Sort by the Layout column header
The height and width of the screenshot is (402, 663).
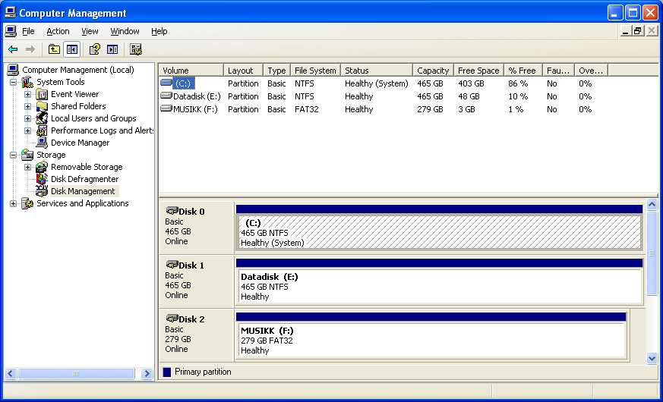243,70
